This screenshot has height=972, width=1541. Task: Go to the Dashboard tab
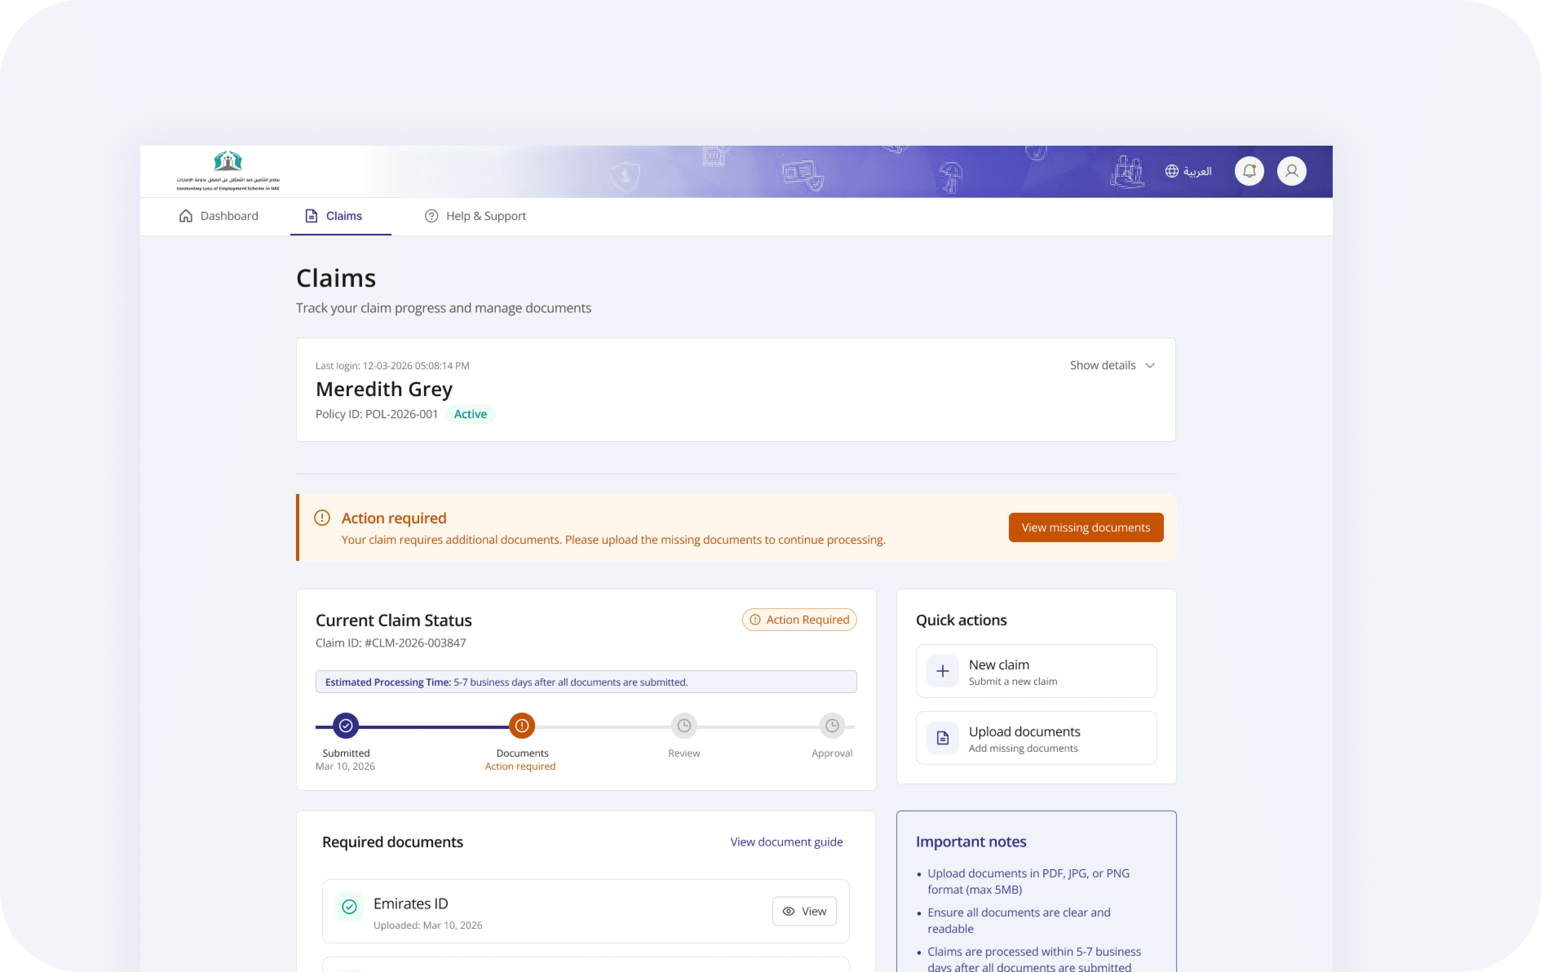pos(218,216)
